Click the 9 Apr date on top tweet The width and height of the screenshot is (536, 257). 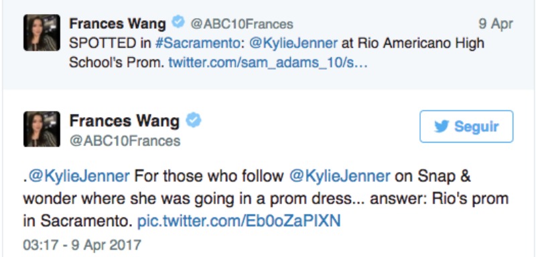(496, 23)
